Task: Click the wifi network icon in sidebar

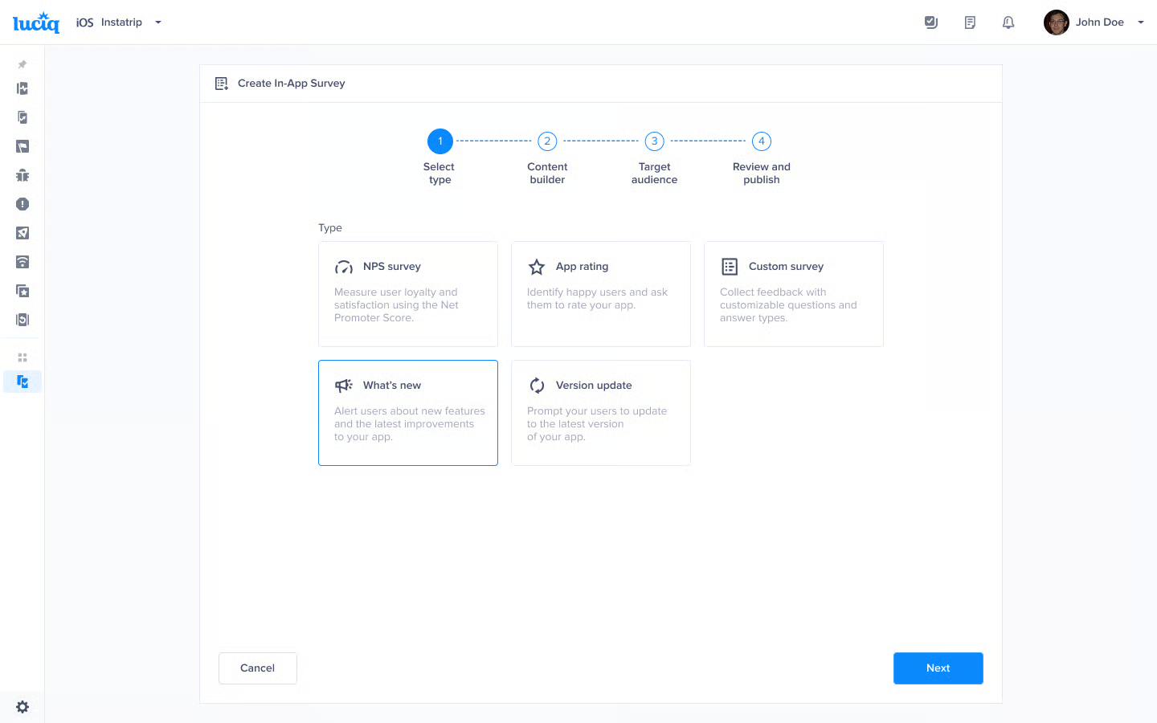Action: coord(22,262)
